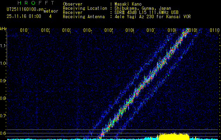Click the word meteor in the header

tap(51, 11)
